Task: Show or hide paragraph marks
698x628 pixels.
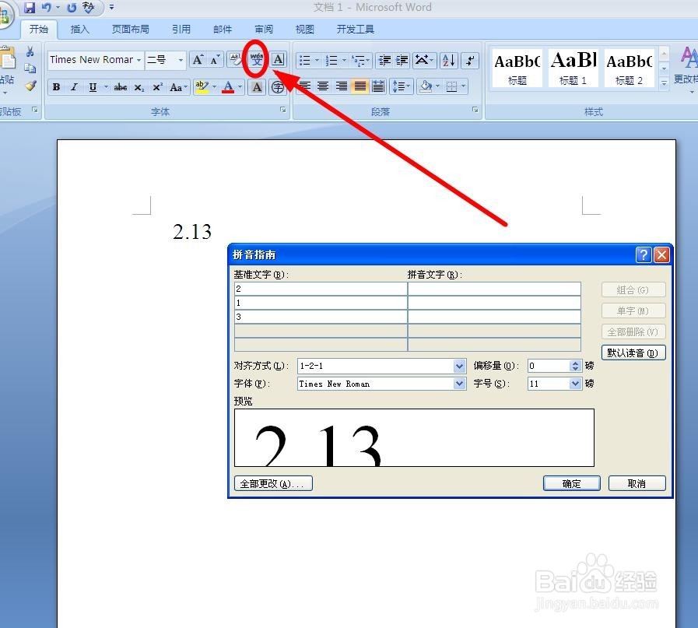Action: pos(470,61)
